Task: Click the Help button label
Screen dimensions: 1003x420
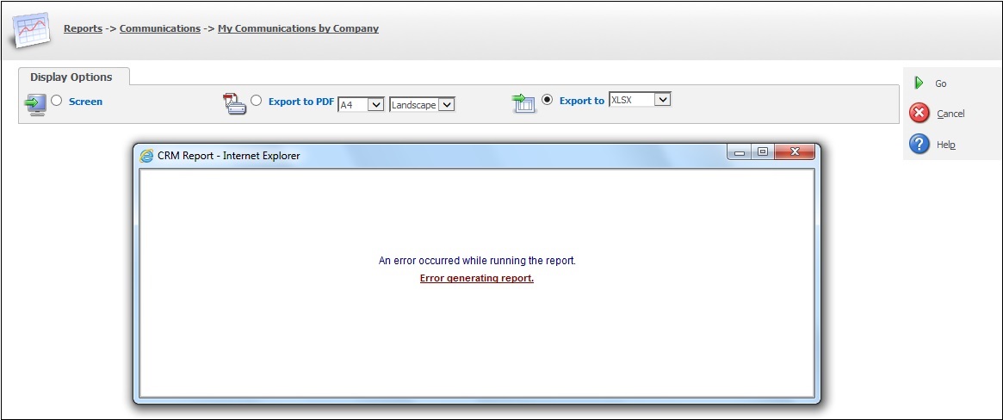Action: tap(946, 145)
